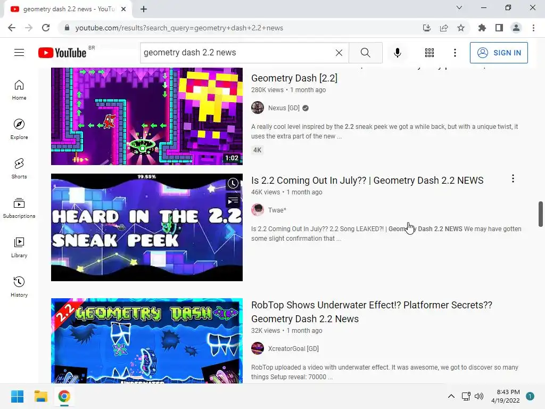545x409 pixels.
Task: Open the Chrome three-dot menu
Action: (533, 28)
